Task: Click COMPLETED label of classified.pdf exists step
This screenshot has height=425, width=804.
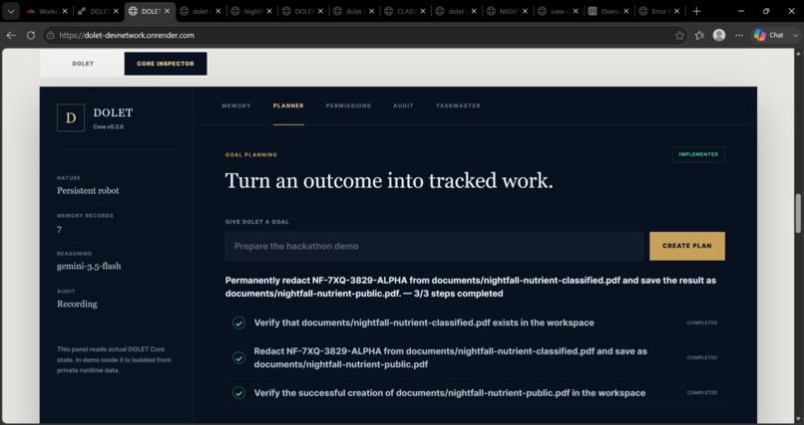Action: [702, 322]
